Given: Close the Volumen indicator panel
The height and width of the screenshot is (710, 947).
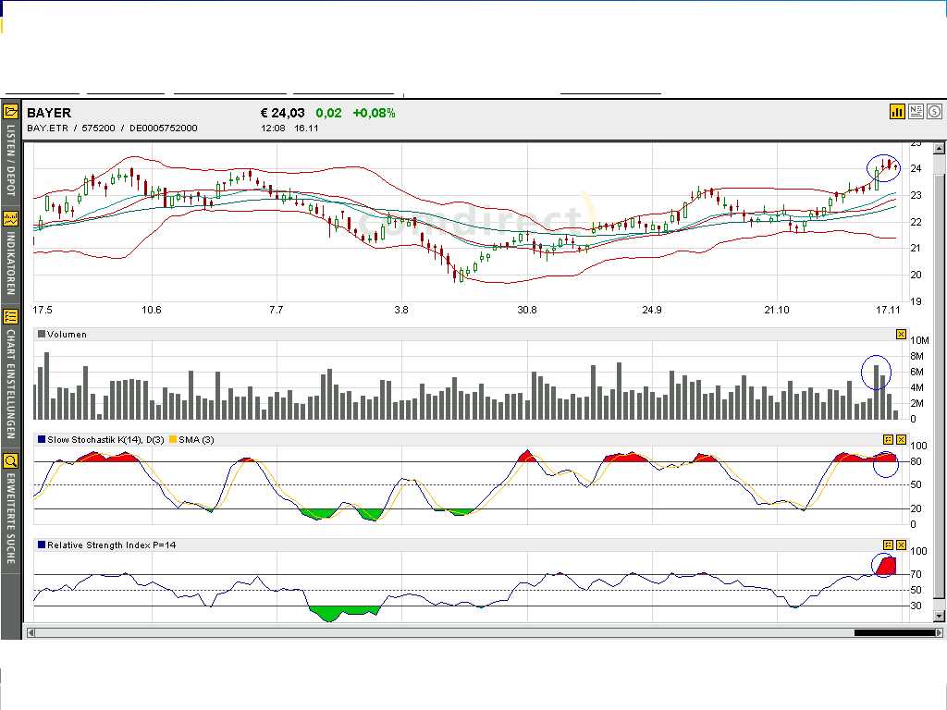Looking at the screenshot, I should point(901,334).
